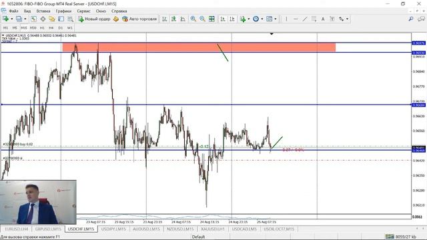Select the text A tool

(x=323, y=19)
